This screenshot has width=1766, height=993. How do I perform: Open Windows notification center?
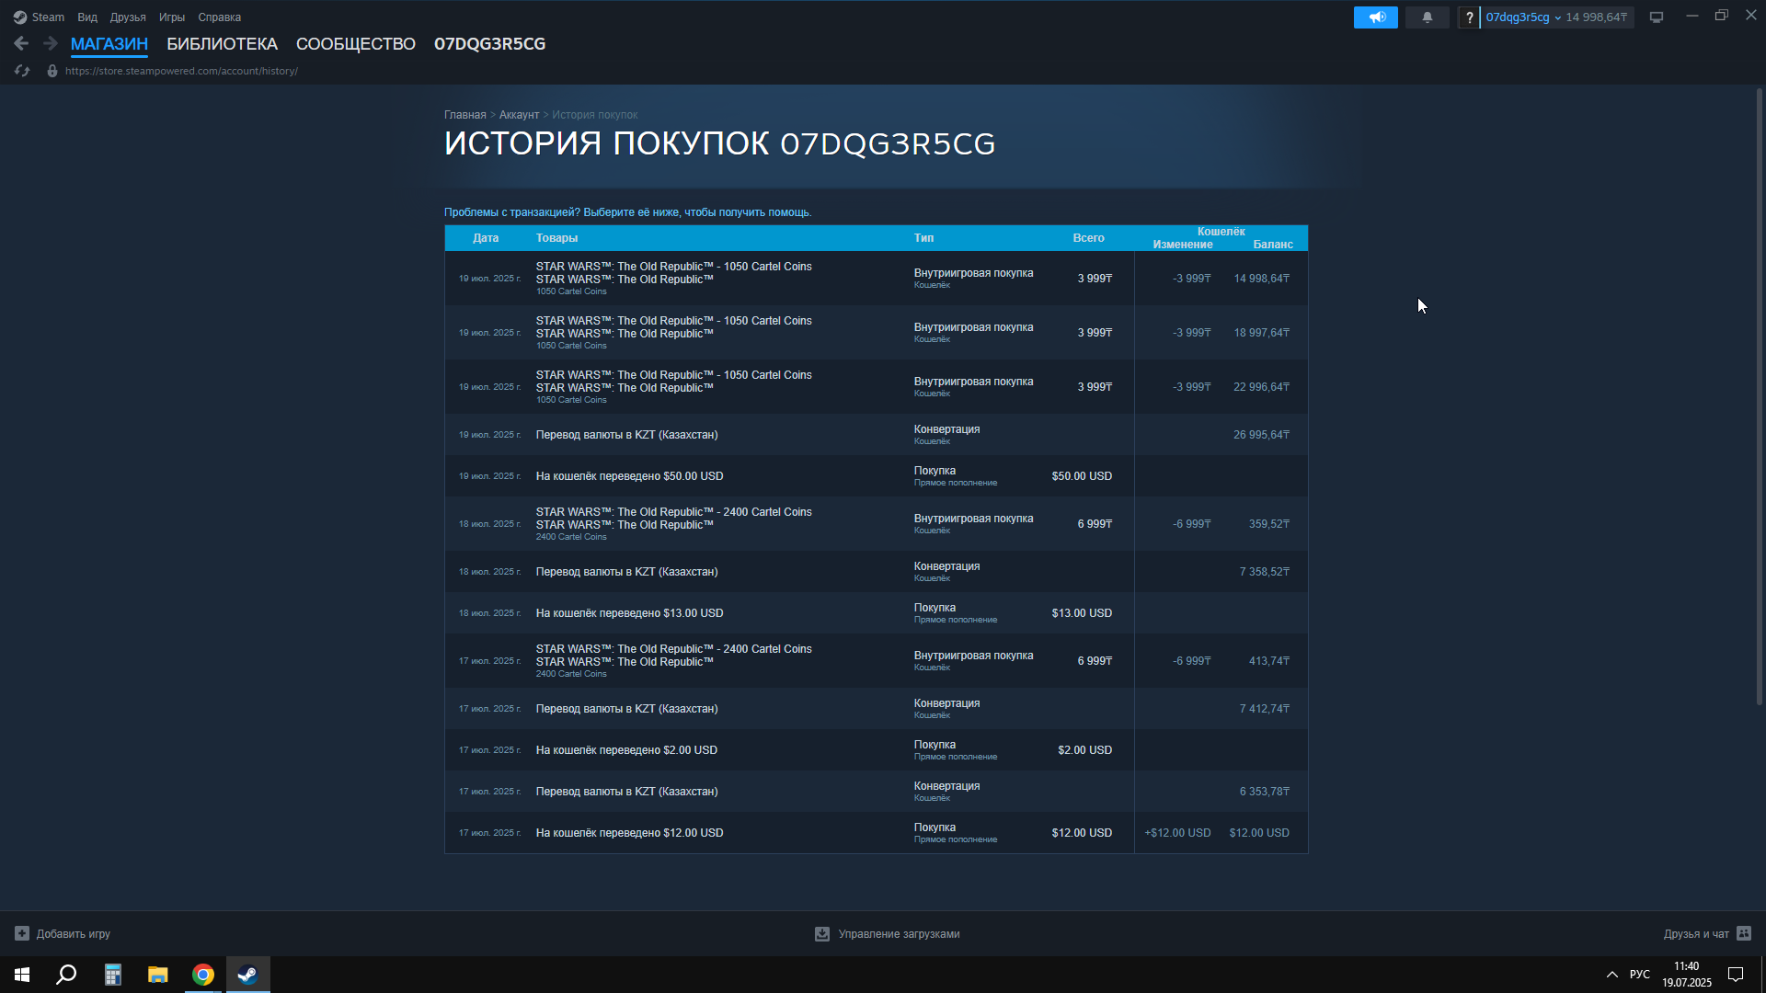[1736, 975]
